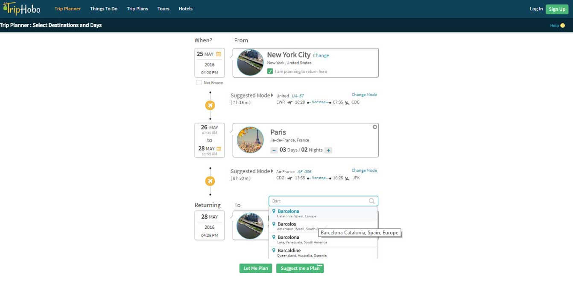Click the airplane icon above Paris
The image size is (573, 283).
[210, 105]
